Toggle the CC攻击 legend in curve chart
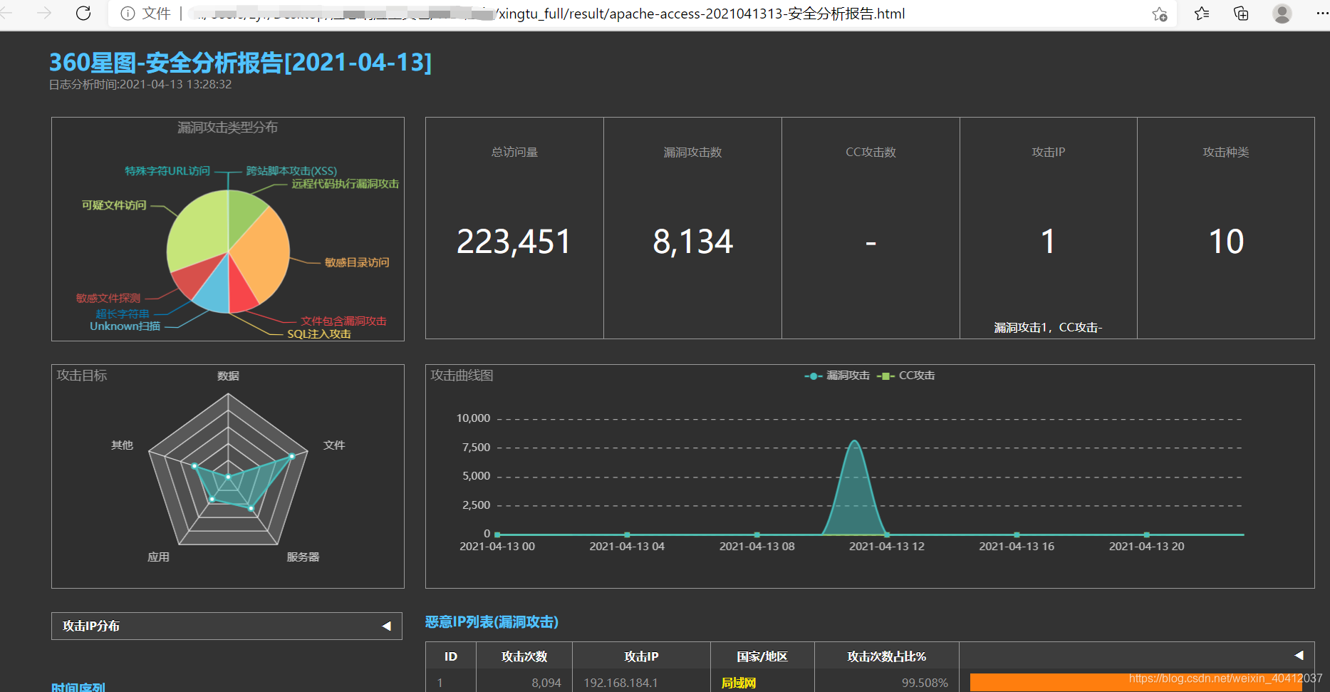The image size is (1330, 692). click(906, 376)
